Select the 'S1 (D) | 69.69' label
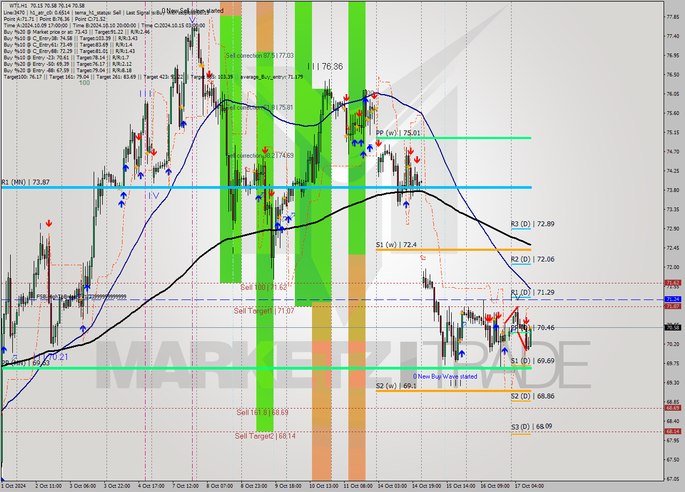 click(532, 360)
